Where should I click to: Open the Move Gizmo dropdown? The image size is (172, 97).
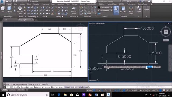click(x=131, y=11)
